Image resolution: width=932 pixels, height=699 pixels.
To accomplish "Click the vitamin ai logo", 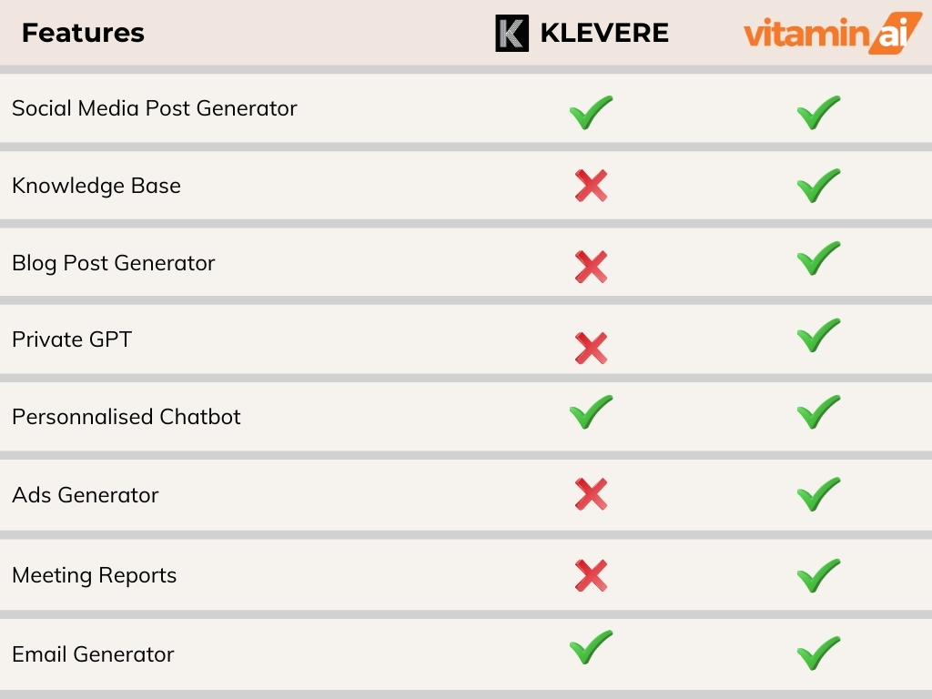I will pos(833,34).
